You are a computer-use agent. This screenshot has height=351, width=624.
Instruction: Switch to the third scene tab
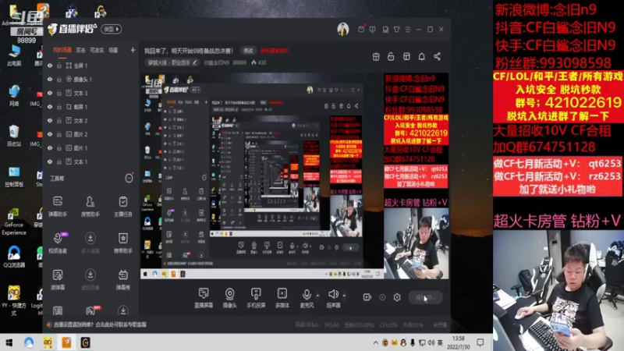click(x=97, y=50)
